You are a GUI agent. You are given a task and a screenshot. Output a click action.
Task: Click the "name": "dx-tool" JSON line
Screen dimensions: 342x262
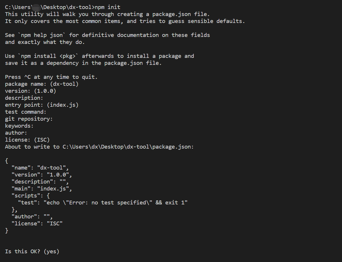coord(40,167)
